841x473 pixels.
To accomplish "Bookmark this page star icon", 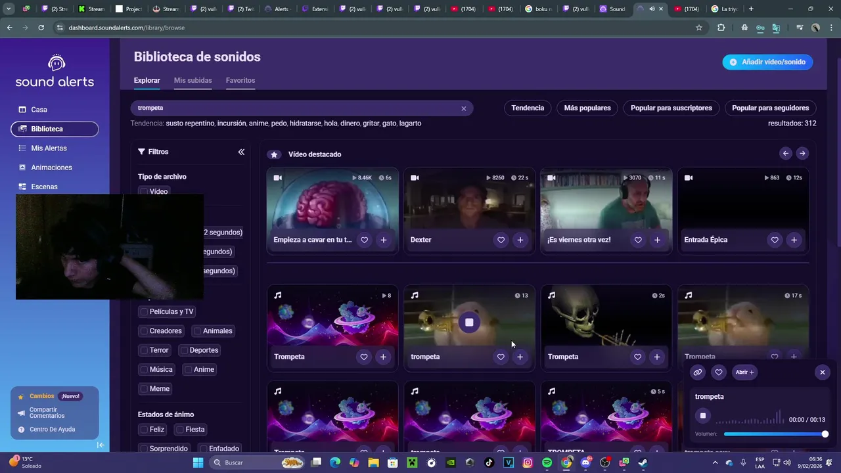I will click(x=699, y=28).
